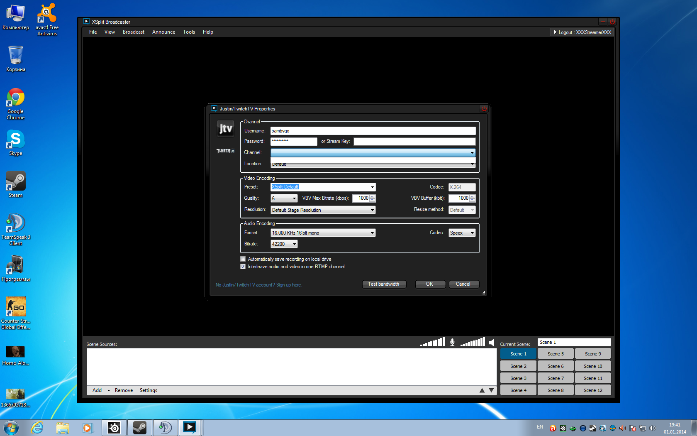The image size is (697, 436).
Task: Increase VBV Max Bitrate with stepper
Action: coord(373,196)
